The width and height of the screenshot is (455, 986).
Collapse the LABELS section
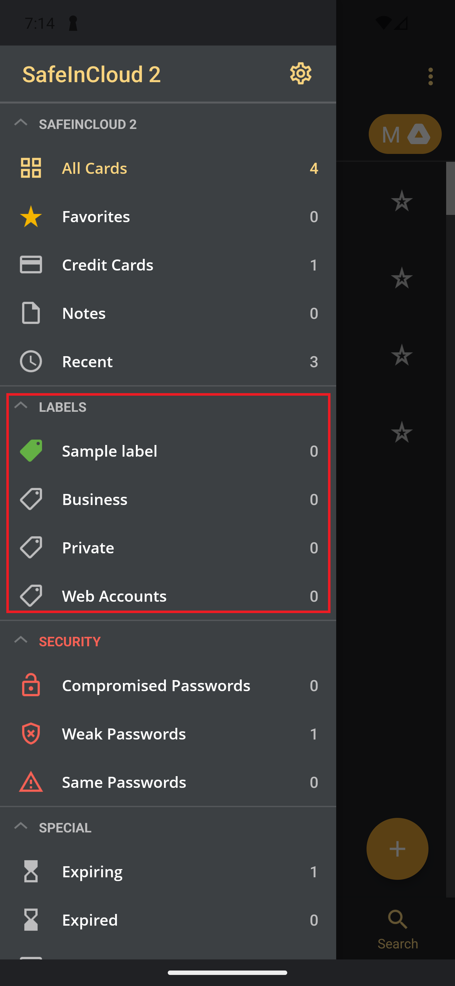click(x=21, y=406)
